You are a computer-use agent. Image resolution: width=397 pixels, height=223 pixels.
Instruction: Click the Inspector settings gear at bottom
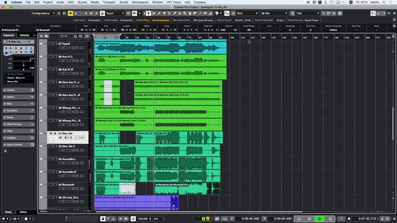click(6, 151)
